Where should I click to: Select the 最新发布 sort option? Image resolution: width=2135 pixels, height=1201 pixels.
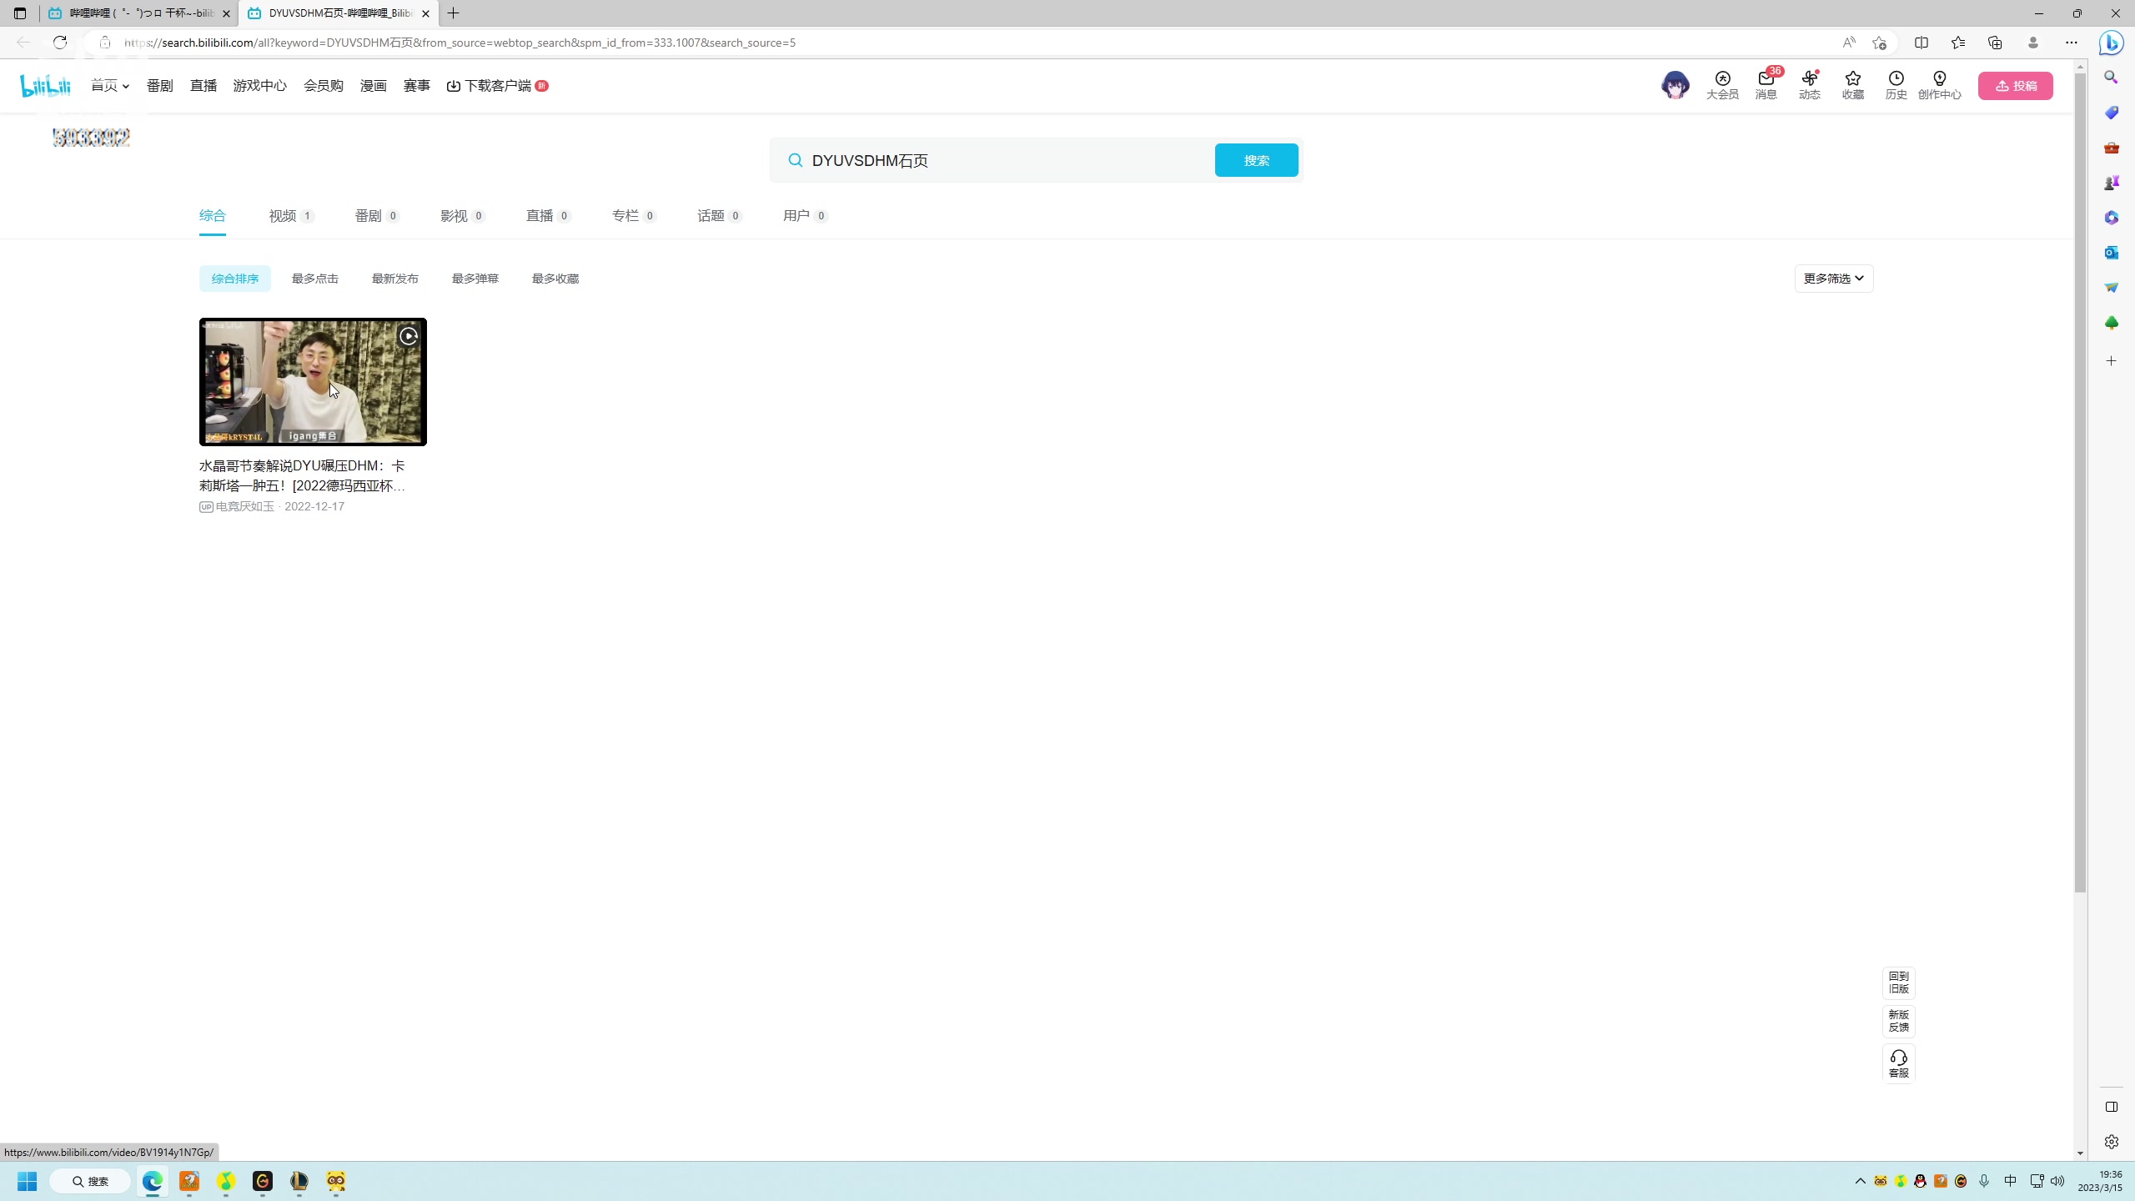pos(395,279)
